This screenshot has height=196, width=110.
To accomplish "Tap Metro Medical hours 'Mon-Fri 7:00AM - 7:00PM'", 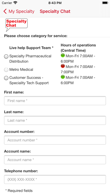I will (x=78, y=69).
